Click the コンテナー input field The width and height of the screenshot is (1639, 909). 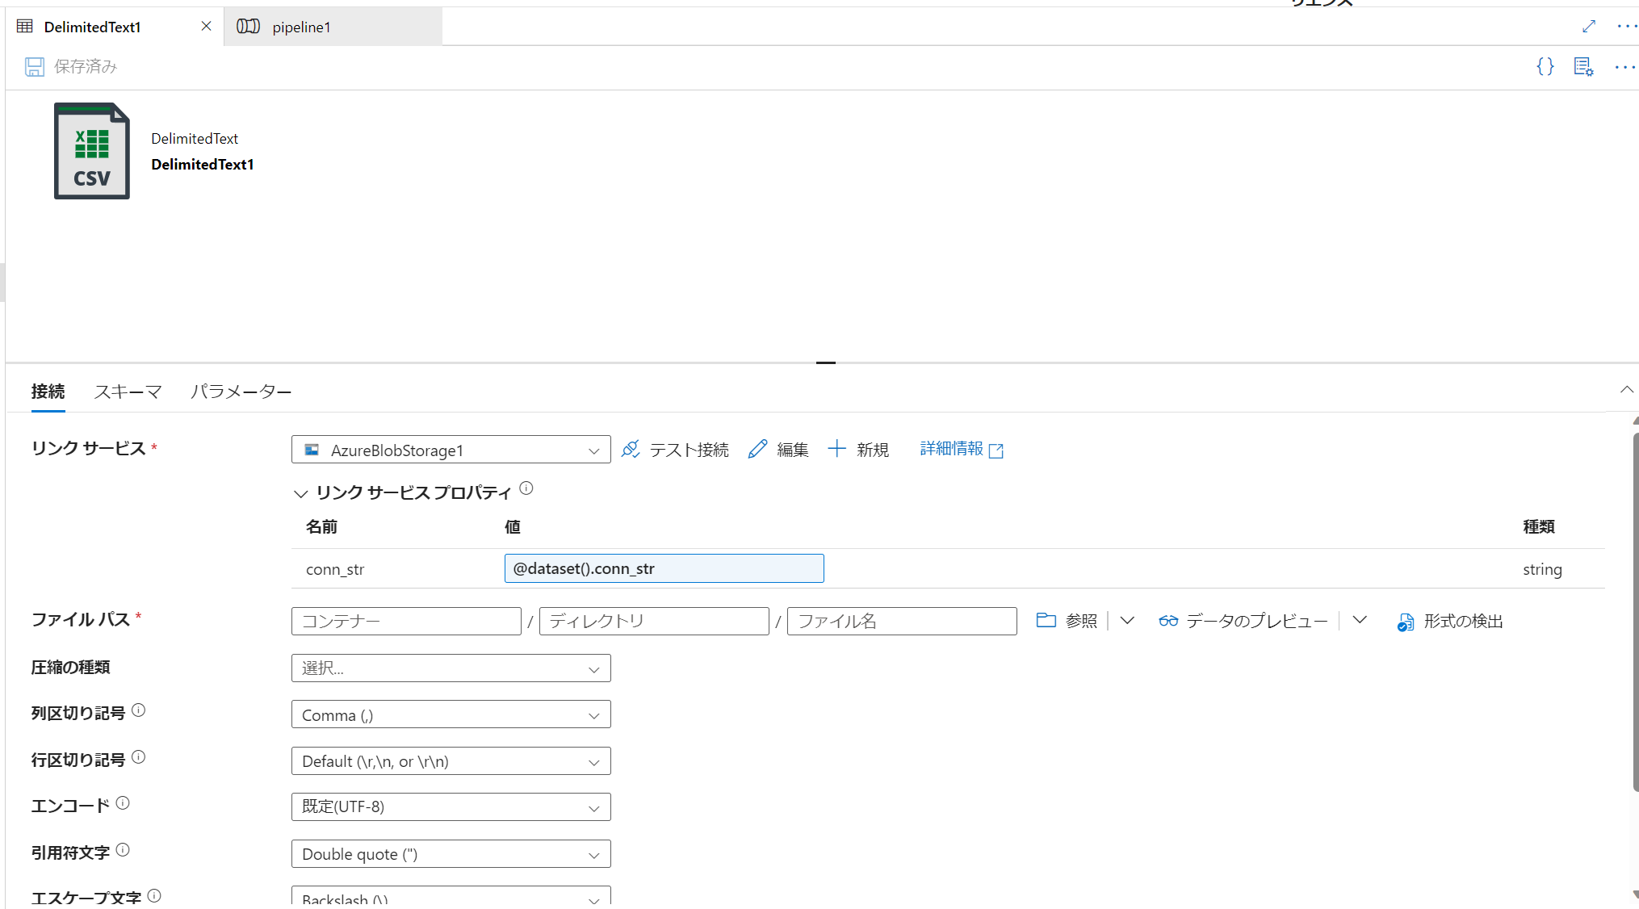(x=406, y=621)
